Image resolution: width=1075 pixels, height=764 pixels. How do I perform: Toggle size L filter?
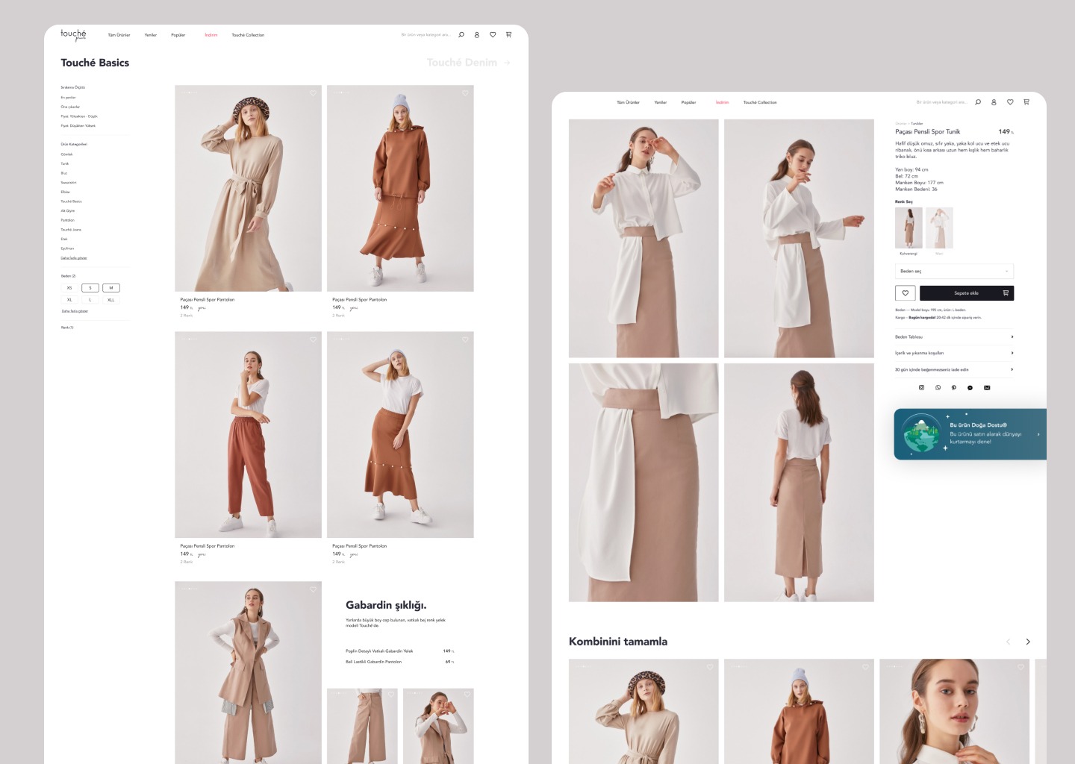coord(90,300)
